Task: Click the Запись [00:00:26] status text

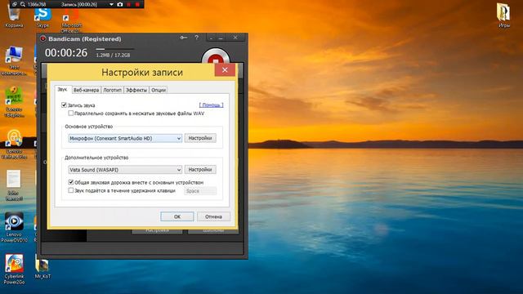Action: (79, 5)
